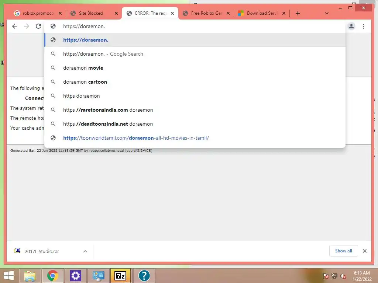Close the Free Roblox Gen tab
The width and height of the screenshot is (378, 283).
(228, 13)
